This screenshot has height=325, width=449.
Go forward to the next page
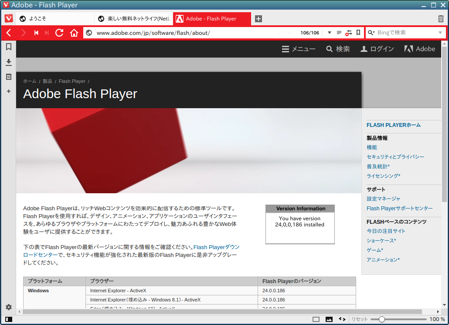tap(23, 33)
